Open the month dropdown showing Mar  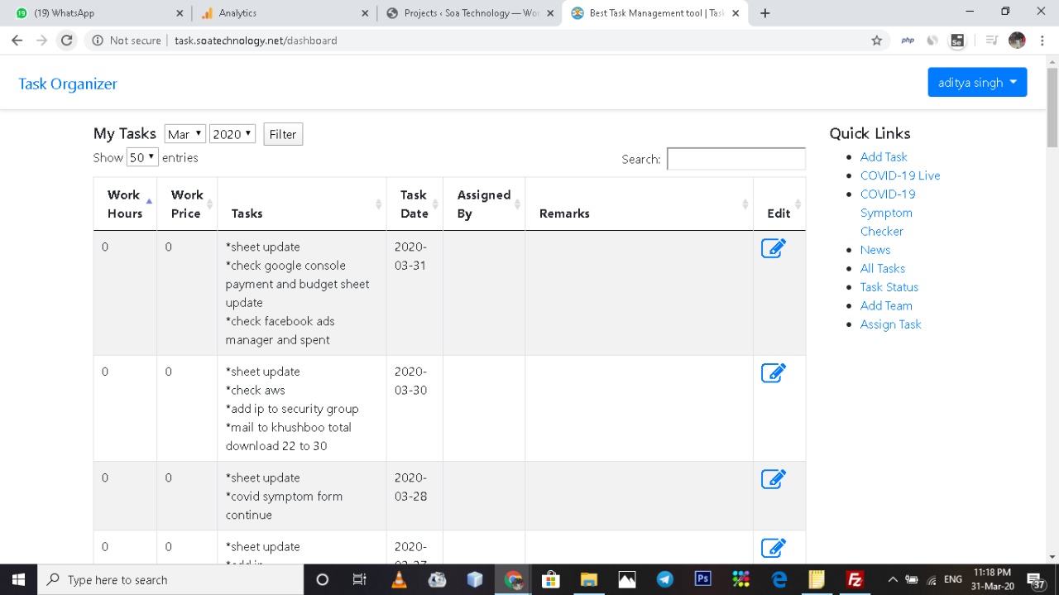[x=184, y=133]
